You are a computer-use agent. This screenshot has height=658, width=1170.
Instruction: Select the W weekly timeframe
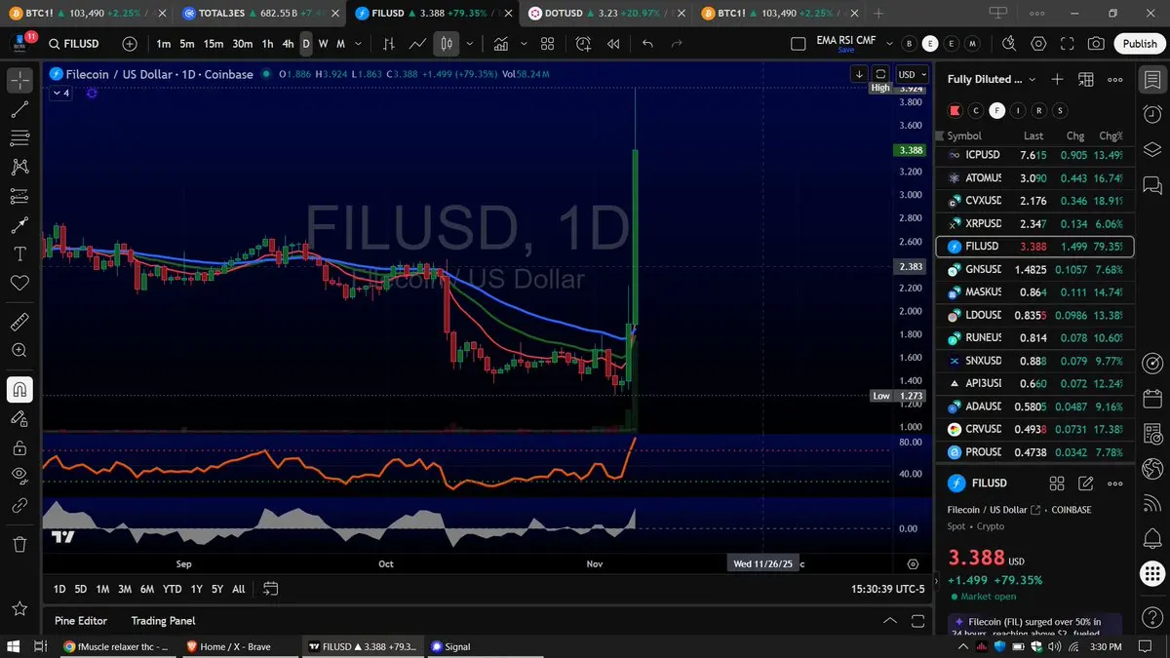click(324, 44)
